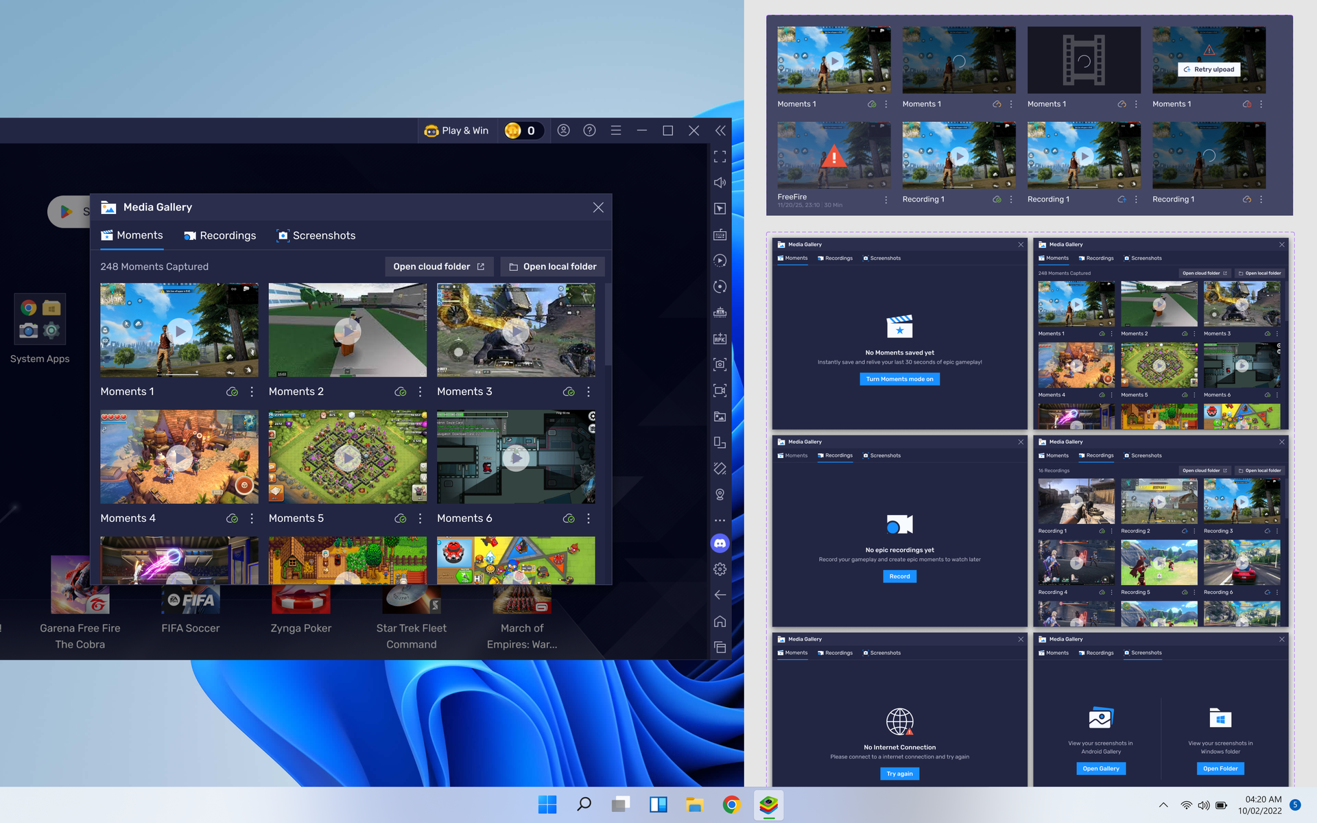The image size is (1317, 823).
Task: Click the Play & Win button
Action: 456,130
